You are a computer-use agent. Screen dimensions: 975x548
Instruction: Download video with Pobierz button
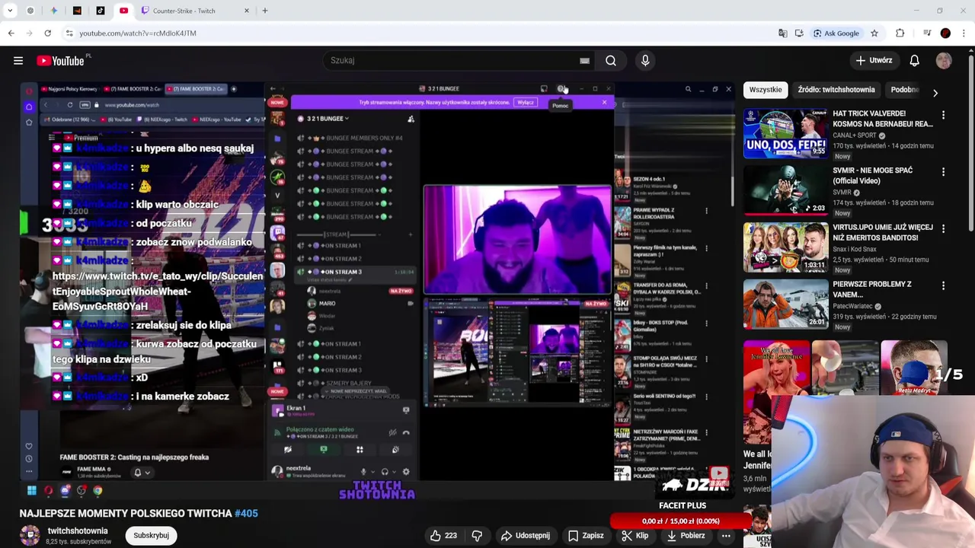tap(685, 536)
